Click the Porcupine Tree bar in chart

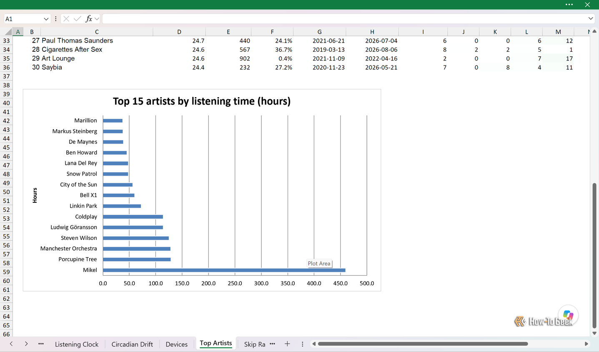click(137, 259)
